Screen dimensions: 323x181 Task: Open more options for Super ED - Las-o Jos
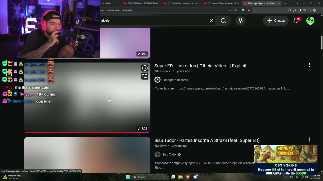point(309,65)
